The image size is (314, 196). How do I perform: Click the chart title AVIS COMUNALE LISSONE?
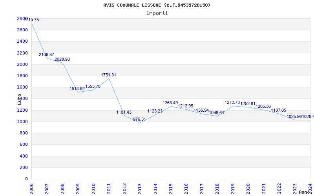pyautogui.click(x=157, y=5)
